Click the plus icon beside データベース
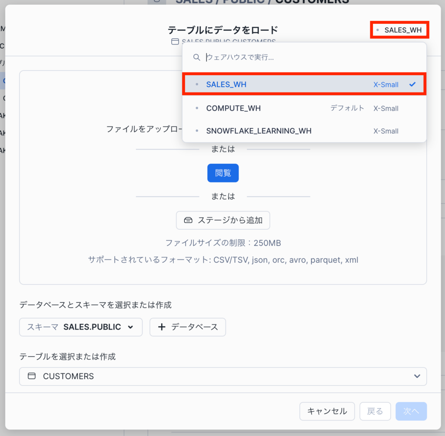 pos(162,327)
